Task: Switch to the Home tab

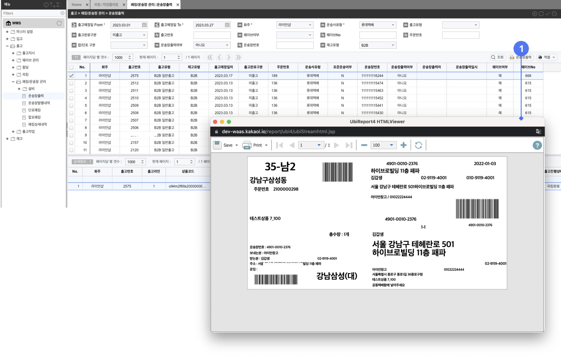Action: pyautogui.click(x=76, y=4)
